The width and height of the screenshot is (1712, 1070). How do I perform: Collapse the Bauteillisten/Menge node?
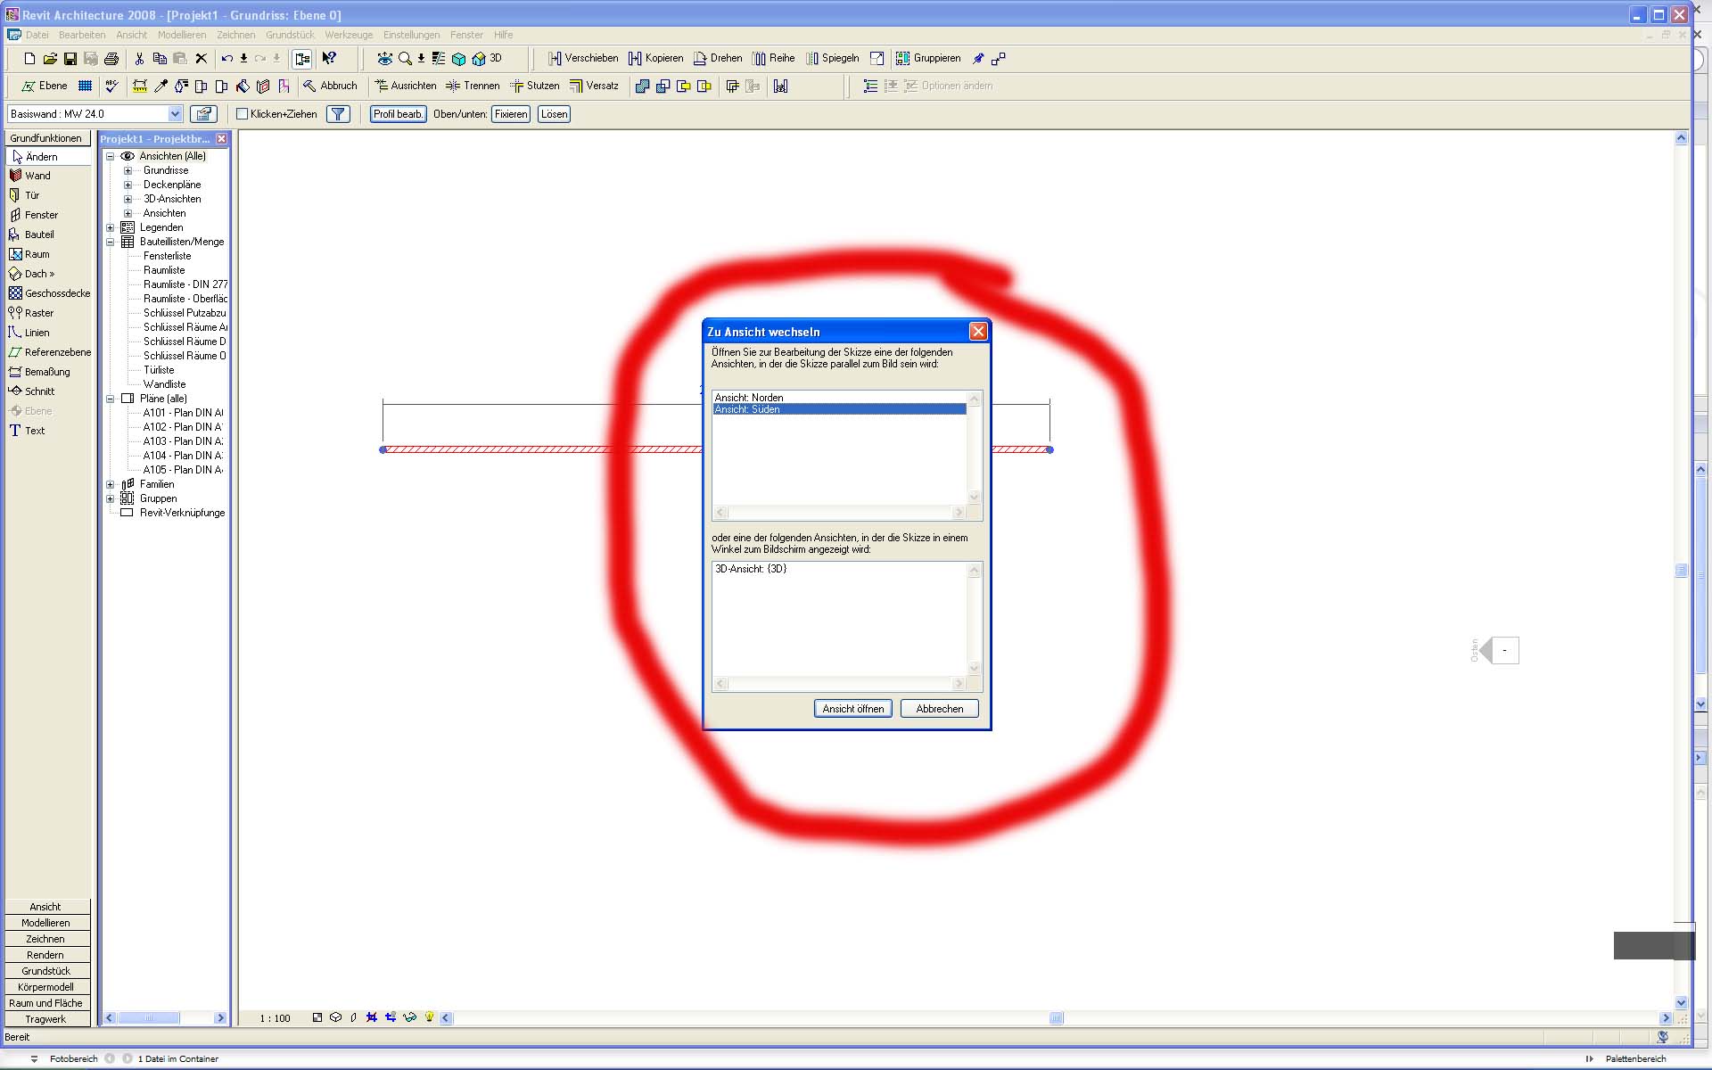click(x=111, y=242)
